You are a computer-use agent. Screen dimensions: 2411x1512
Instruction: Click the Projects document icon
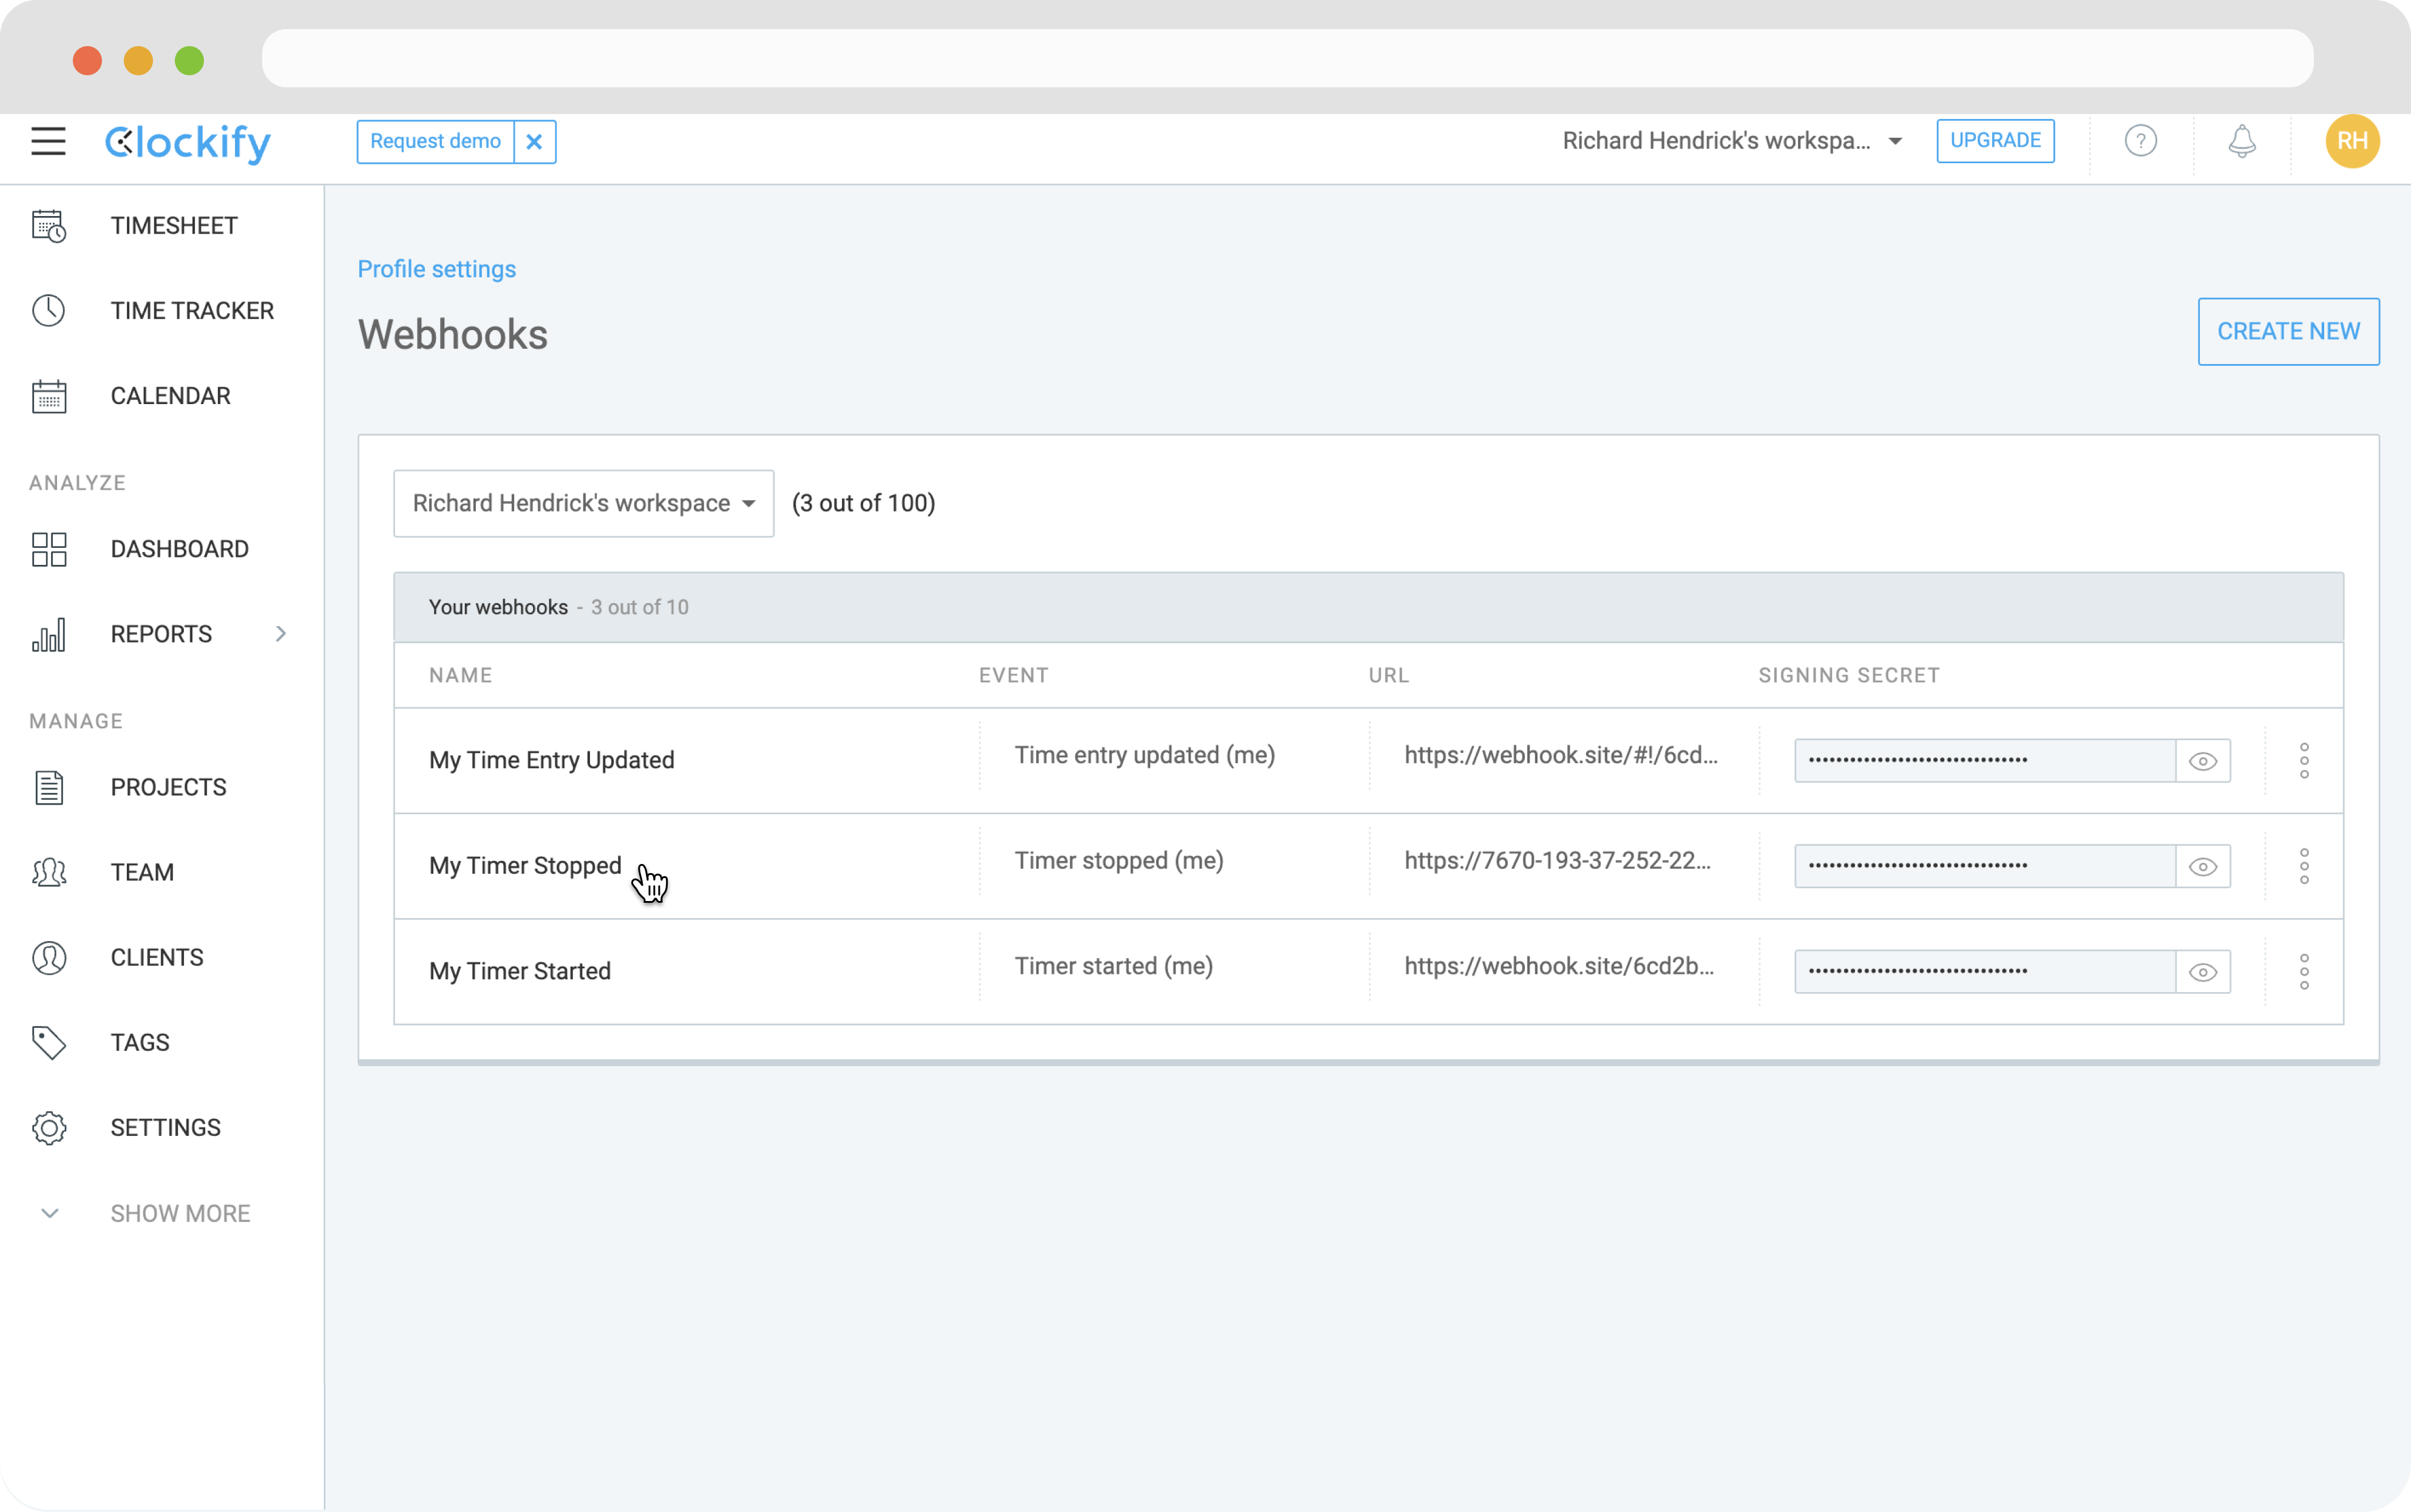49,787
